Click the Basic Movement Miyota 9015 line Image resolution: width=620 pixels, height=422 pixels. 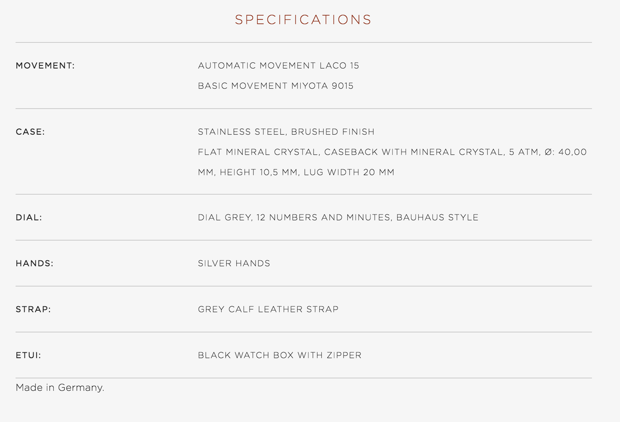click(276, 86)
